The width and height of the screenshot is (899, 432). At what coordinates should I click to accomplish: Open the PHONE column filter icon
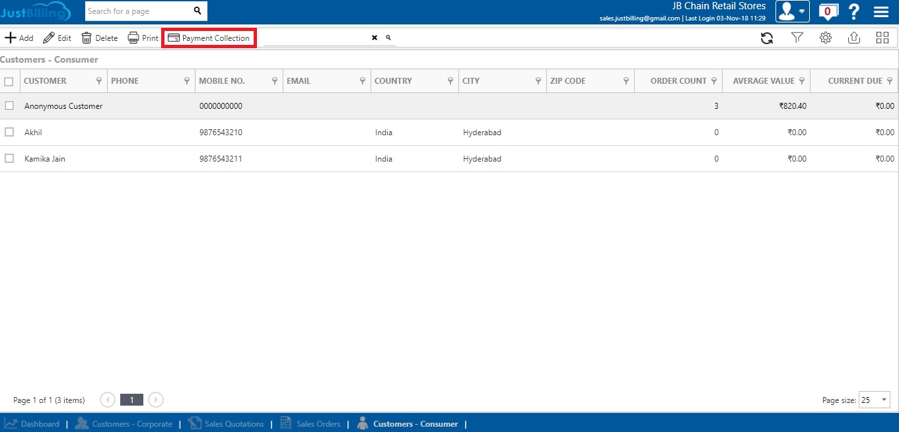[x=187, y=81]
